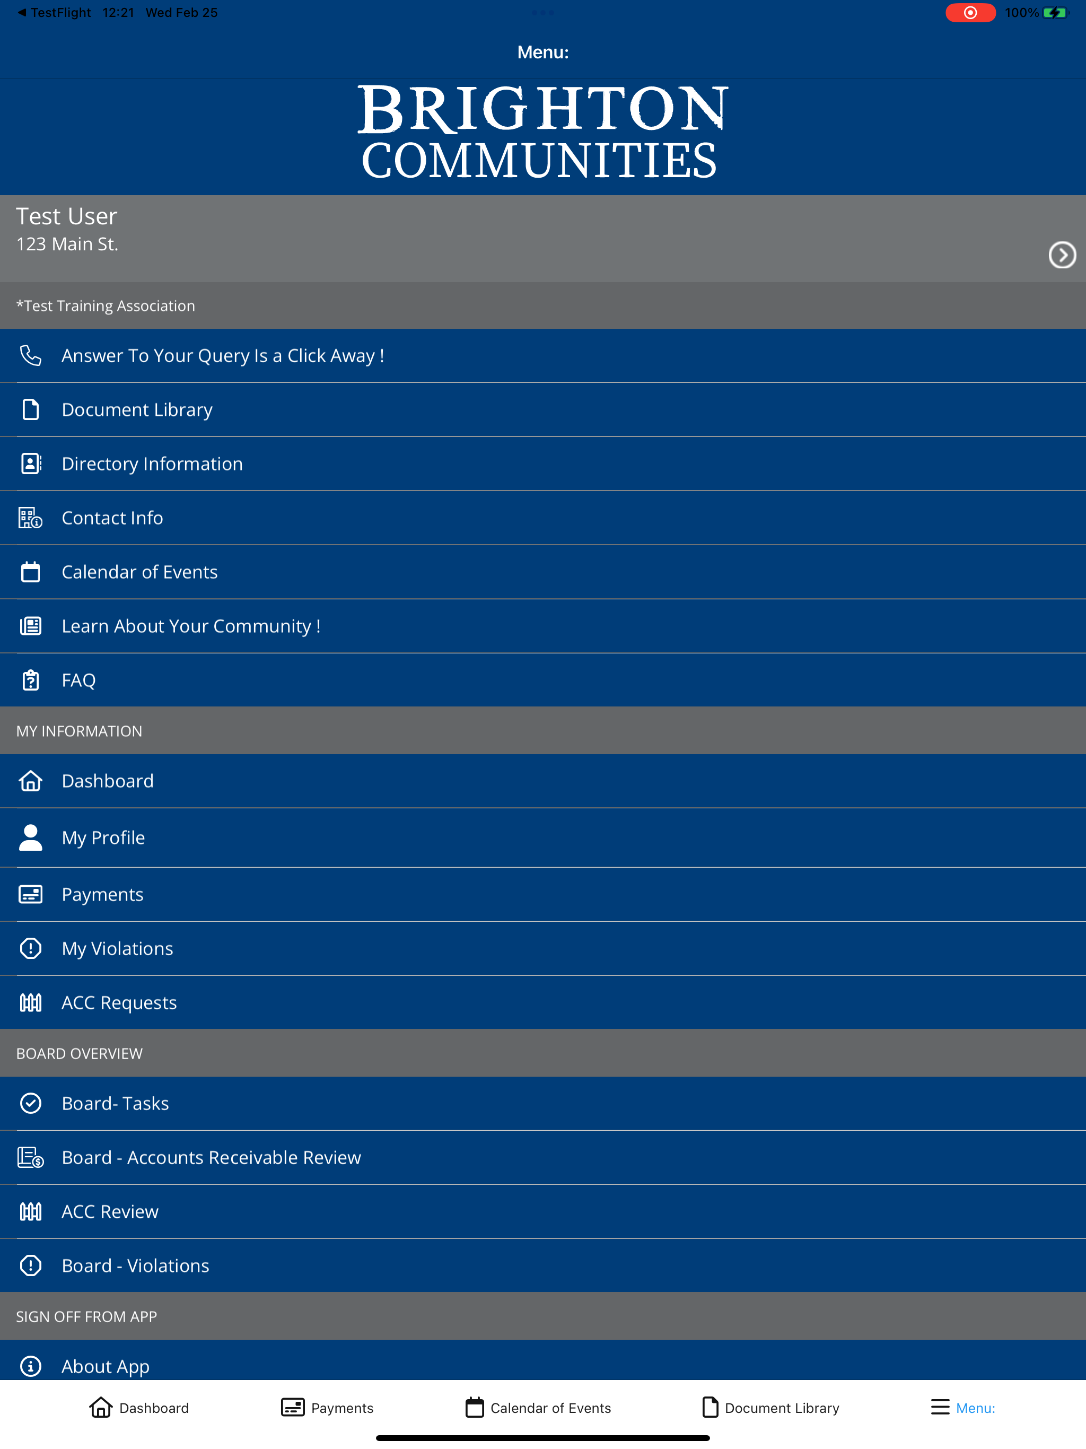This screenshot has width=1086, height=1449.
Task: Switch to Dashboard tab in bottom bar
Action: pyautogui.click(x=139, y=1407)
